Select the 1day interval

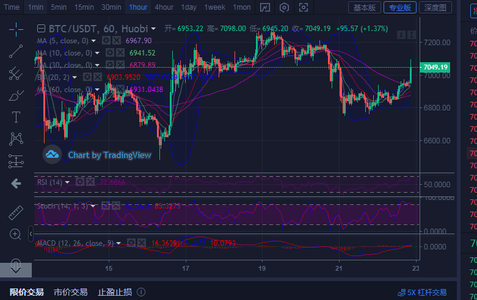(x=189, y=7)
